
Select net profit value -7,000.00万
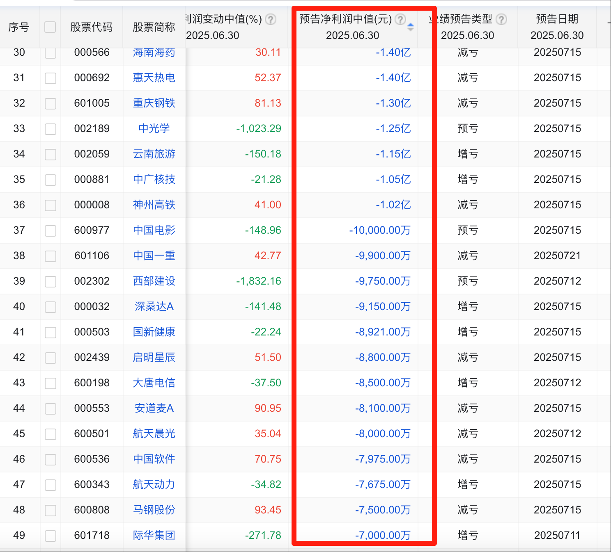point(383,535)
